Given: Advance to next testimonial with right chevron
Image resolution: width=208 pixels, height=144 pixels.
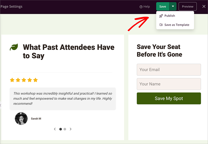Looking at the screenshot, I should (71, 129).
